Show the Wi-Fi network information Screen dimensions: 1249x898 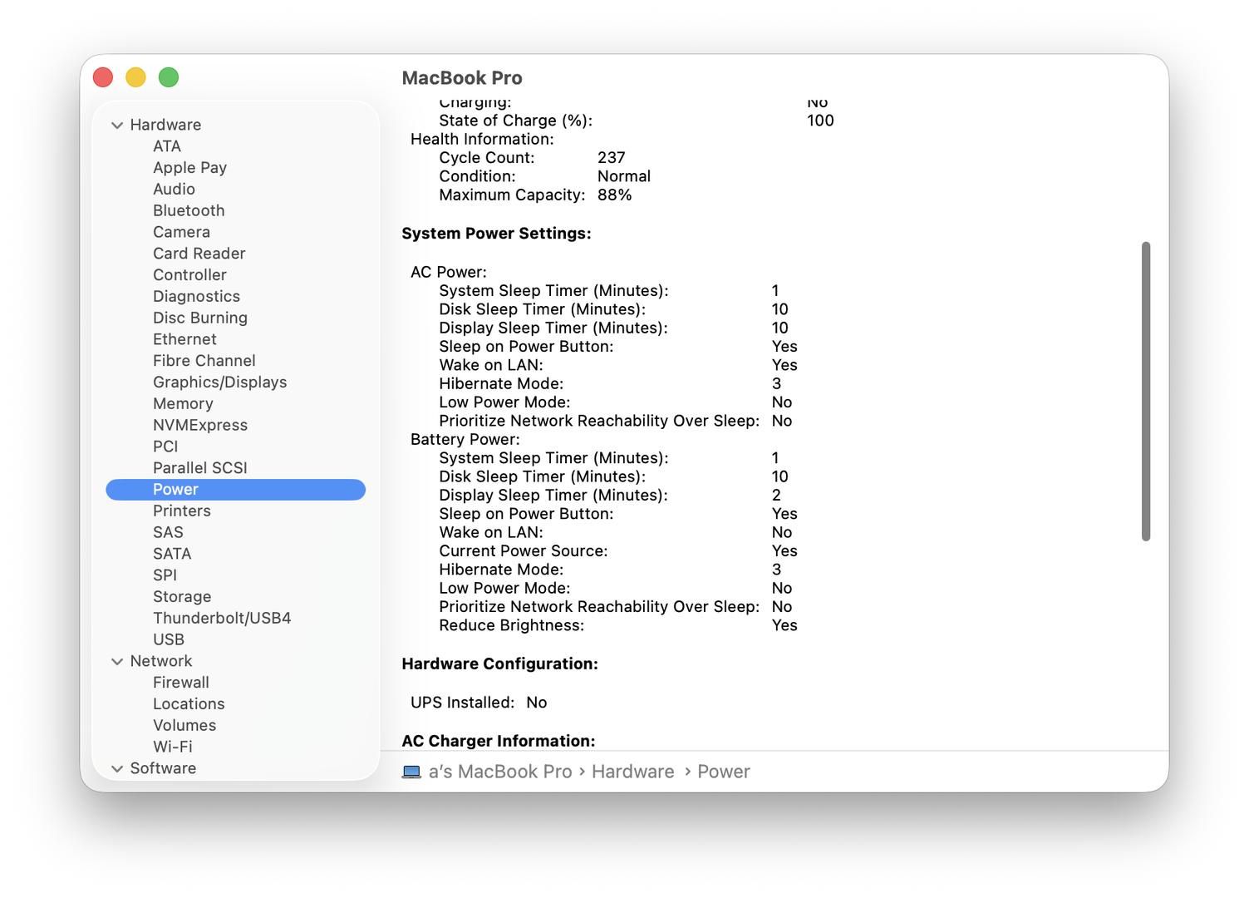click(x=172, y=747)
